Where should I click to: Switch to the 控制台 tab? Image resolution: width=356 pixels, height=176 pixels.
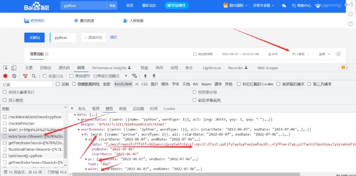coord(46,68)
